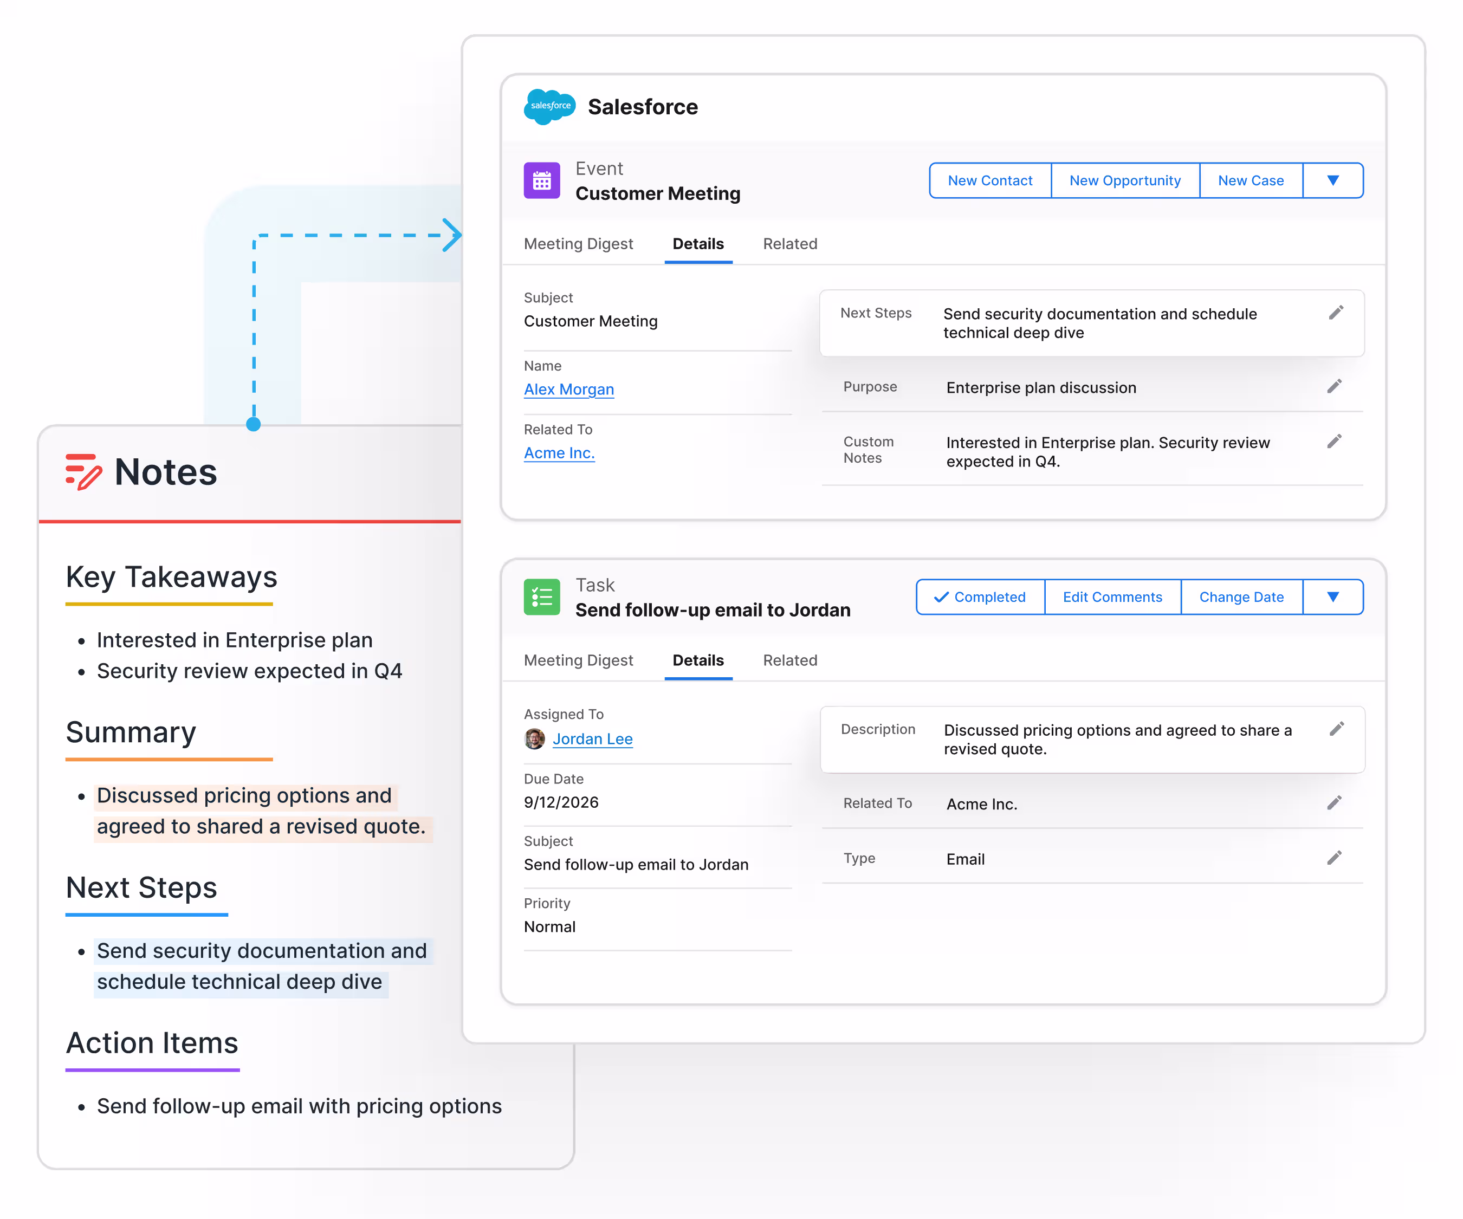Click the Description field text
Screen dimensions: 1463x1219
click(x=1117, y=740)
